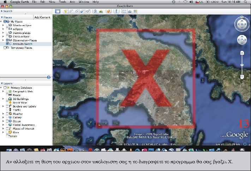Collapse the Places panel header

point(2,17)
